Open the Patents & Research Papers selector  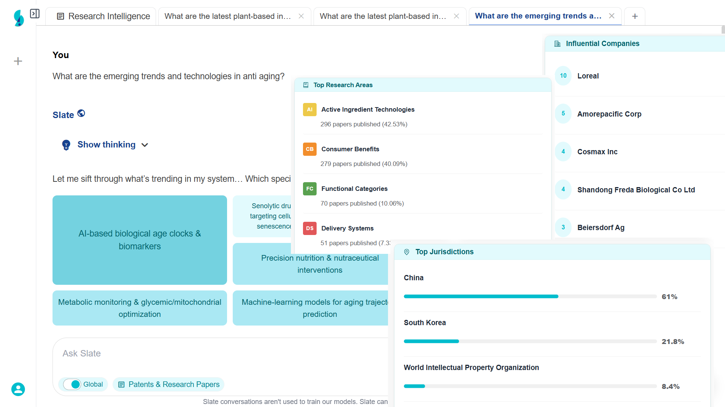pyautogui.click(x=169, y=384)
